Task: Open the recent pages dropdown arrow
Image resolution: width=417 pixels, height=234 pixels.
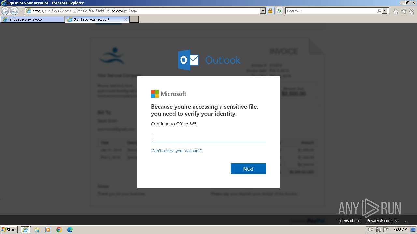Action: pyautogui.click(x=21, y=11)
